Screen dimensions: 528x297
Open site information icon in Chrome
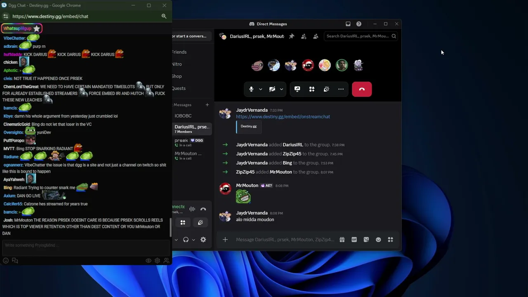pyautogui.click(x=5, y=16)
